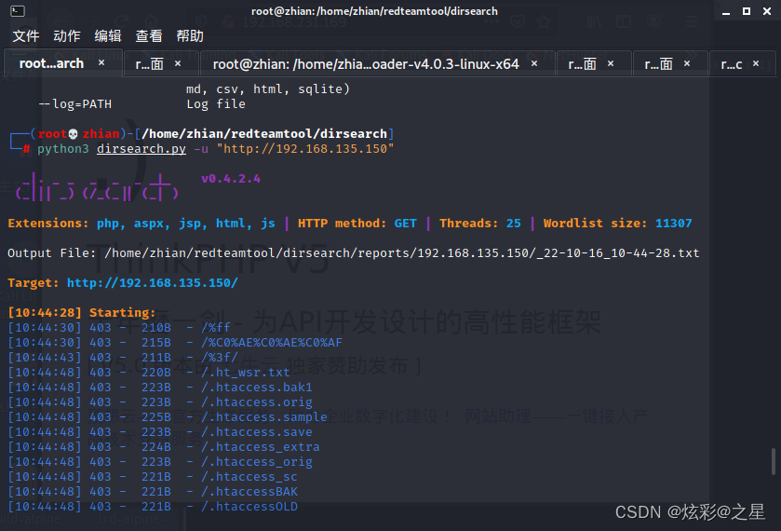Click the /%C0%AE%C0%AE%C0%AF result path
This screenshot has height=531, width=781.
click(x=272, y=343)
